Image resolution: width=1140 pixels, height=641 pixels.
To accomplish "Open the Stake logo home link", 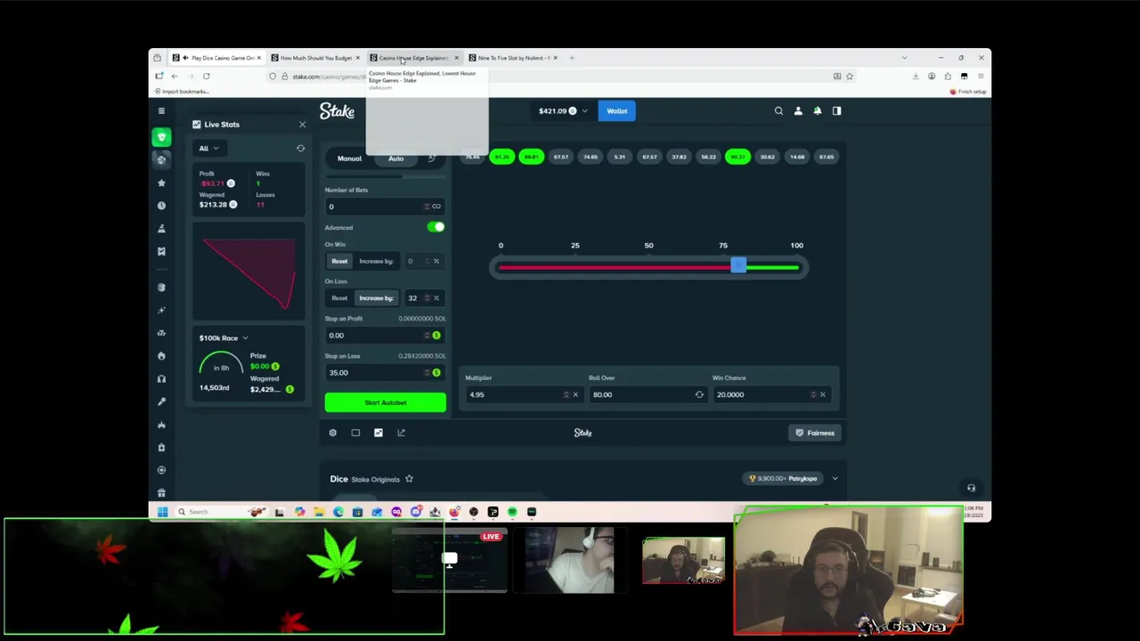I will (338, 111).
